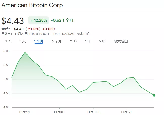Click the green down-arrow in the 12.28% badge
This screenshot has height=115, width=164.
(x=32, y=20)
